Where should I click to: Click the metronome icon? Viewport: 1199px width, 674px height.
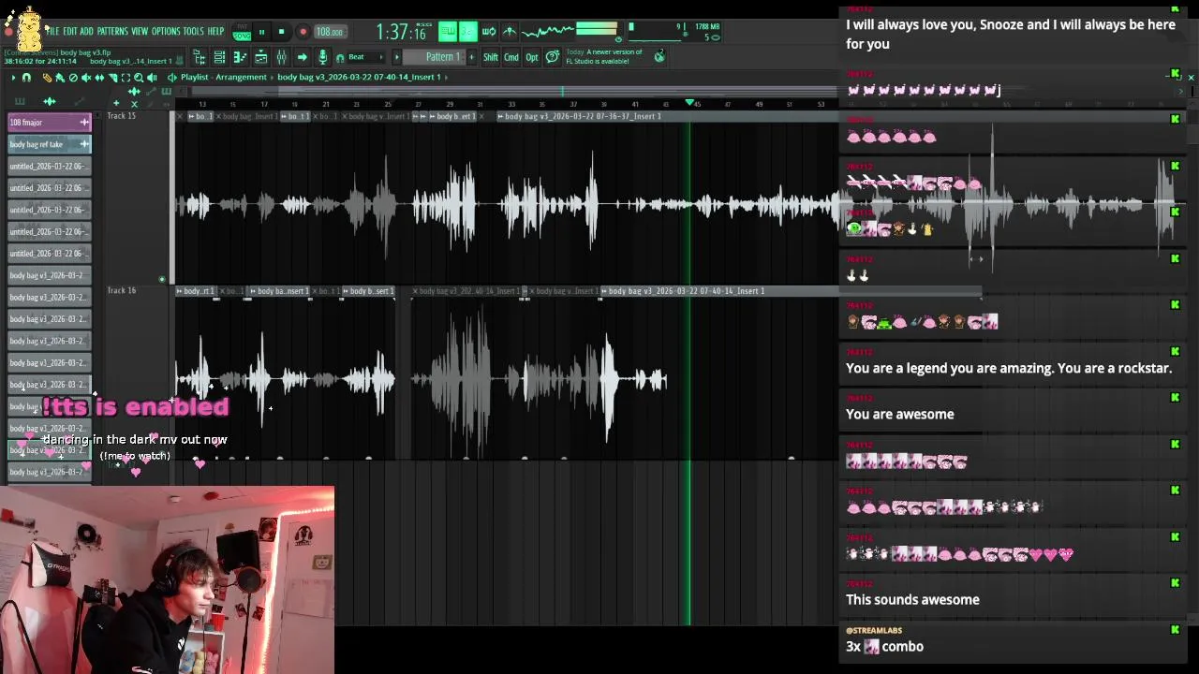[509, 31]
